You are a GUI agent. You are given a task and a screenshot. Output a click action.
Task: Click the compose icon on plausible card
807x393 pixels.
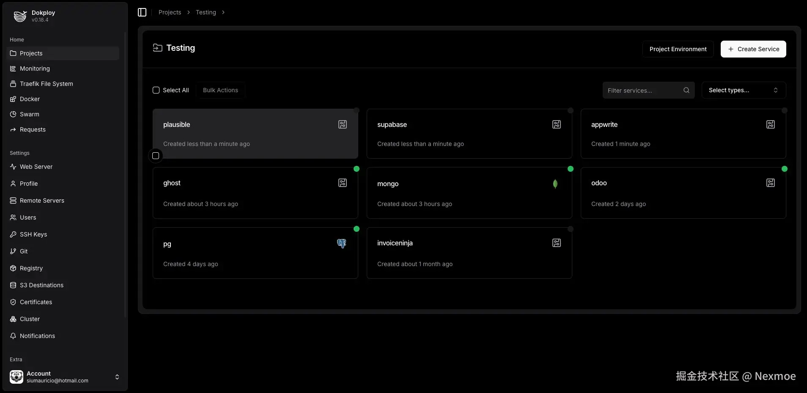click(x=343, y=124)
